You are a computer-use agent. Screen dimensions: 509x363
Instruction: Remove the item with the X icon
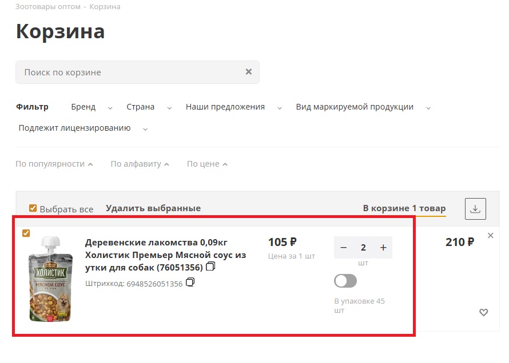pos(490,236)
